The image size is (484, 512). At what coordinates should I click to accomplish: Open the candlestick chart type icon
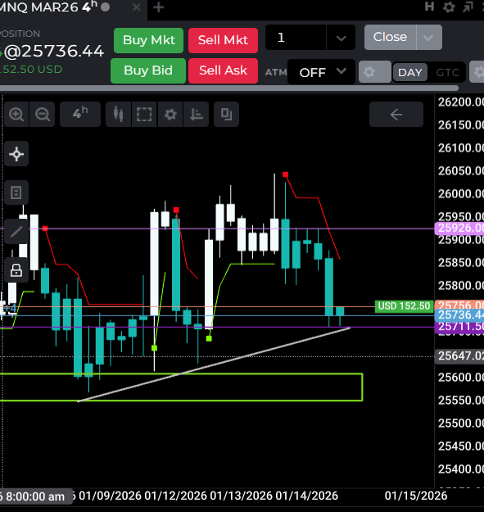click(x=119, y=115)
